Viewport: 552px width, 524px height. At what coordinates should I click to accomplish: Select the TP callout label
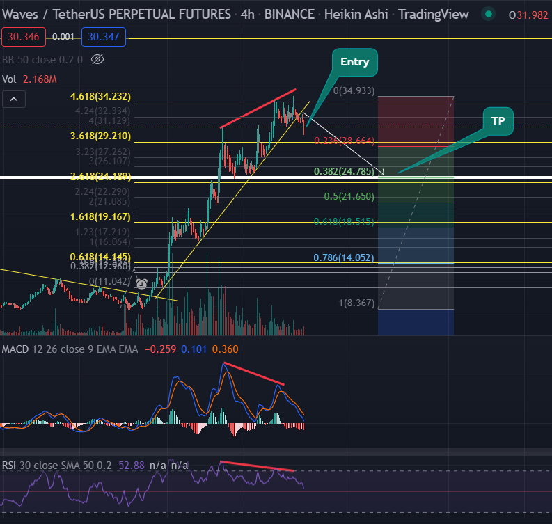(498, 120)
